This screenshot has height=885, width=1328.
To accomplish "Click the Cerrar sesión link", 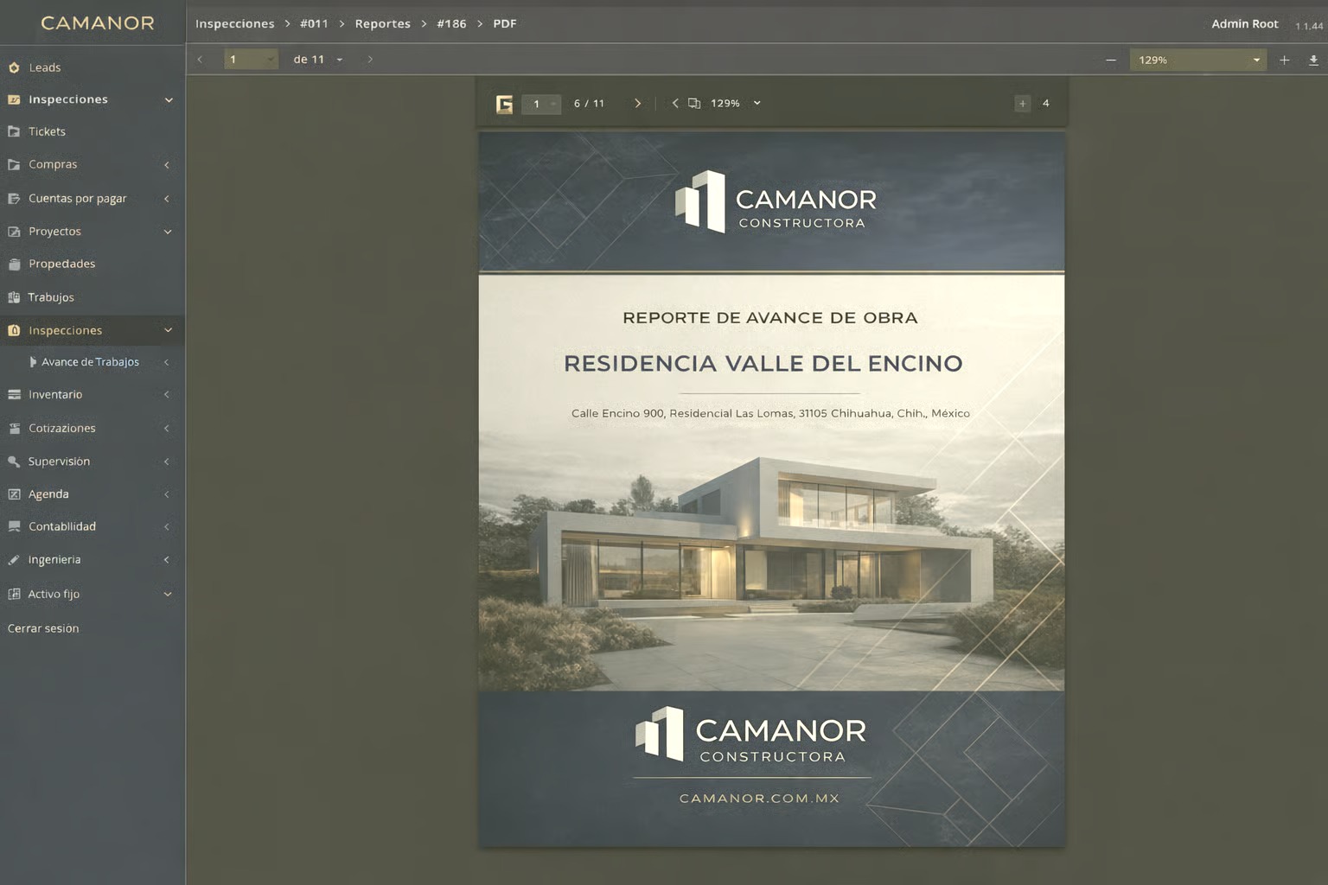I will tap(43, 628).
